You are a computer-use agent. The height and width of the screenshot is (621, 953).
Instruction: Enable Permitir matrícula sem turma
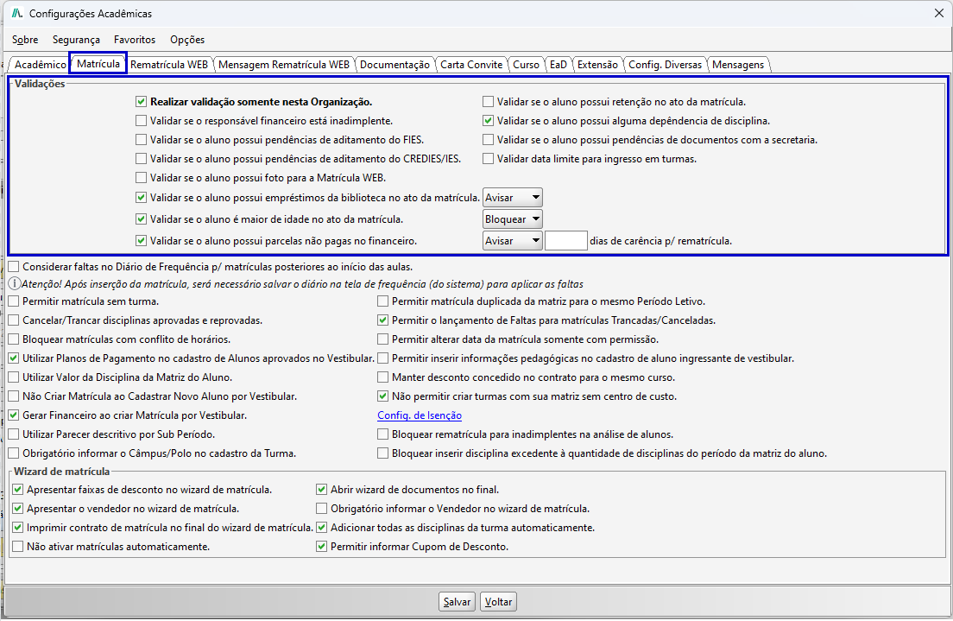(13, 301)
